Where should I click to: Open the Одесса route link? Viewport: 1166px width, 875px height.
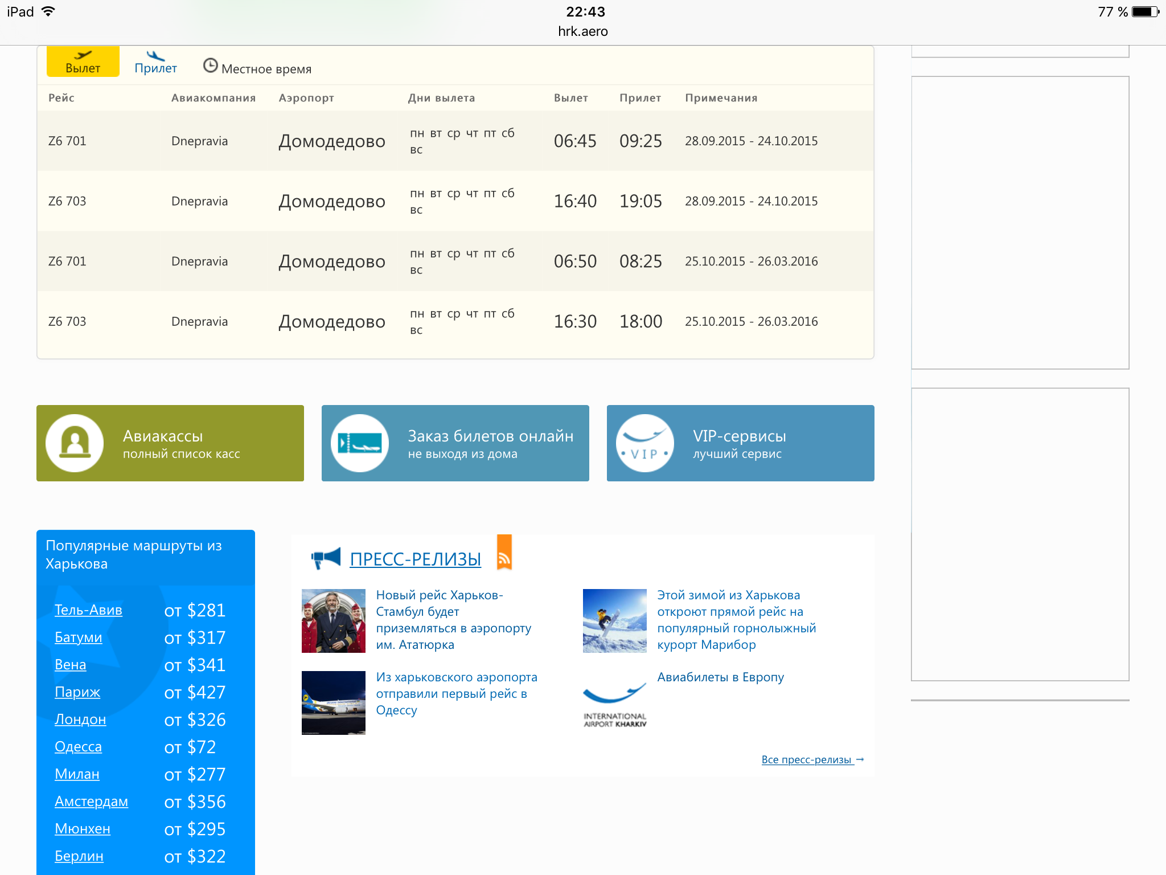(x=78, y=747)
